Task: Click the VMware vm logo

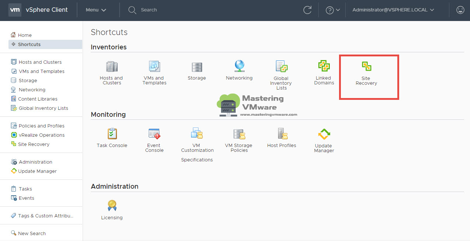Action: coord(15,10)
